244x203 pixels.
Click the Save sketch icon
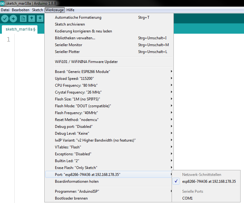(40, 19)
